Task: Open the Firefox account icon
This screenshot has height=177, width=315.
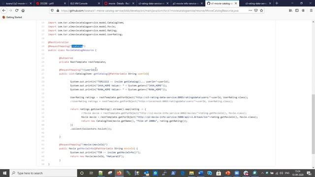Action: coord(303,10)
